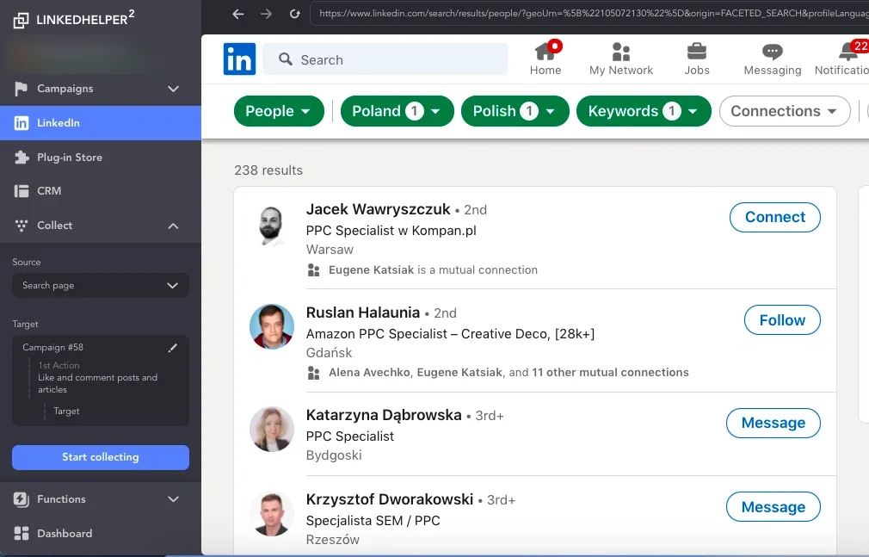Click Ruslan Halaunia's profile photo
The width and height of the screenshot is (869, 557).
[272, 327]
